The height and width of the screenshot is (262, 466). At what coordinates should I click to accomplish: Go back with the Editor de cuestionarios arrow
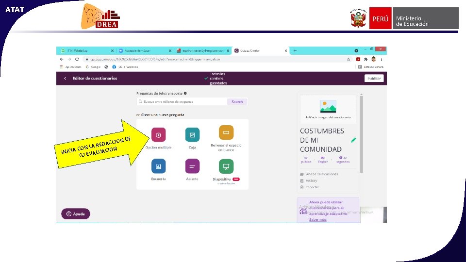pyautogui.click(x=65, y=79)
